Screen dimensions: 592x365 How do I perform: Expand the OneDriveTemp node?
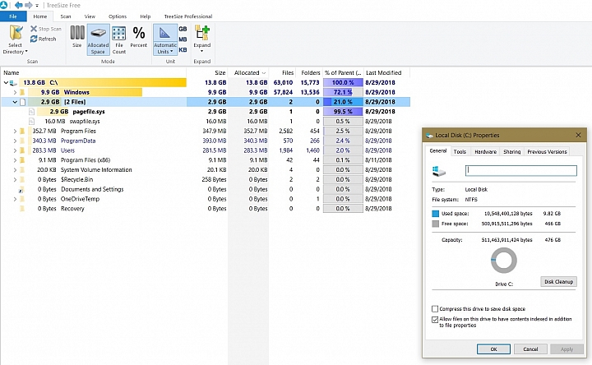point(15,199)
